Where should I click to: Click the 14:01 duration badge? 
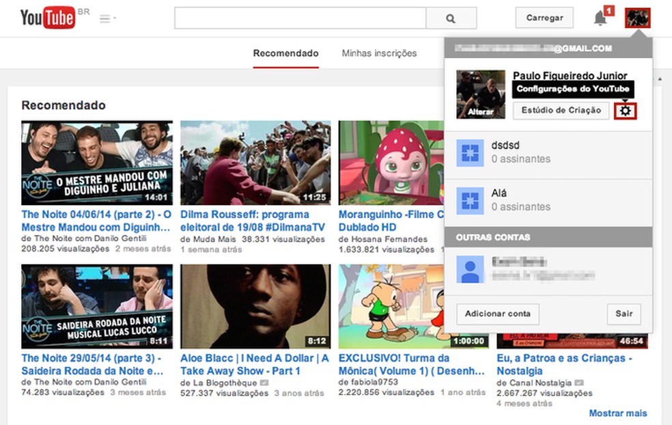(x=156, y=197)
